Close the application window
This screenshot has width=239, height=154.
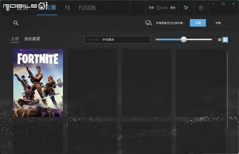pyautogui.click(x=233, y=4)
